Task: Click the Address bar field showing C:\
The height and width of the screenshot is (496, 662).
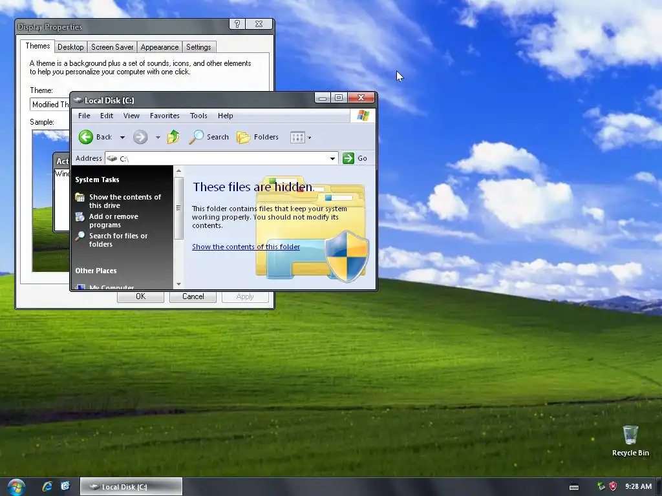Action: click(221, 159)
